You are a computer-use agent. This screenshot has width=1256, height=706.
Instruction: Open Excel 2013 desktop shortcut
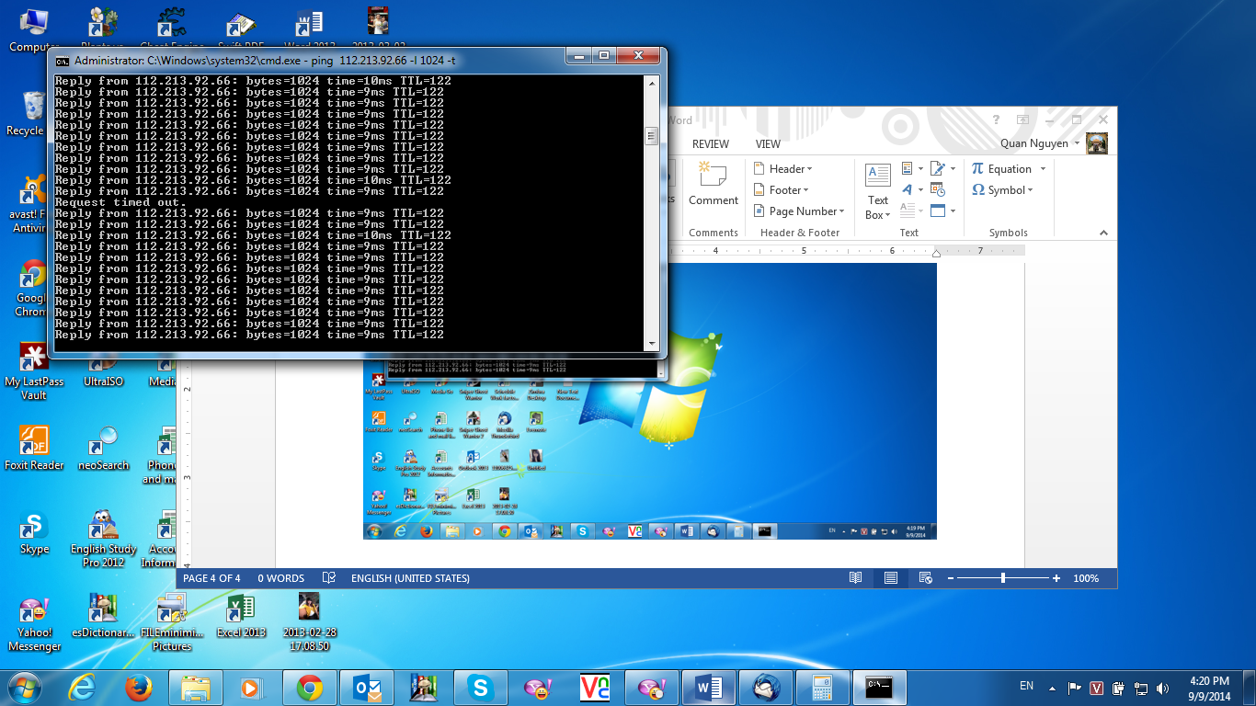point(241,617)
